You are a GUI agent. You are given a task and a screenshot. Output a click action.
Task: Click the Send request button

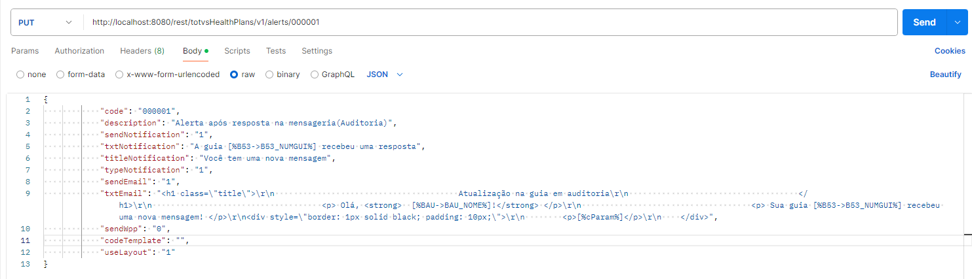click(x=924, y=22)
